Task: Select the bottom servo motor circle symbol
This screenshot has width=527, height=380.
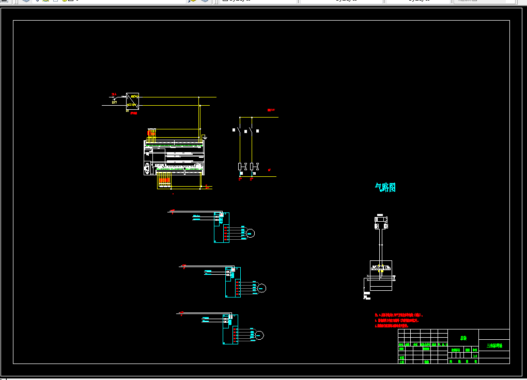Action: tap(259, 335)
